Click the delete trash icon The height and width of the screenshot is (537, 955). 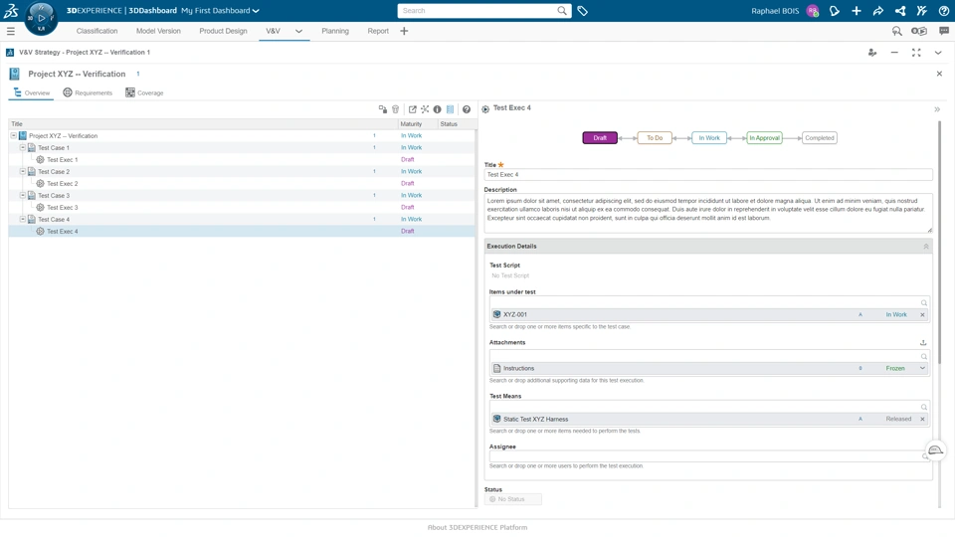pos(395,109)
